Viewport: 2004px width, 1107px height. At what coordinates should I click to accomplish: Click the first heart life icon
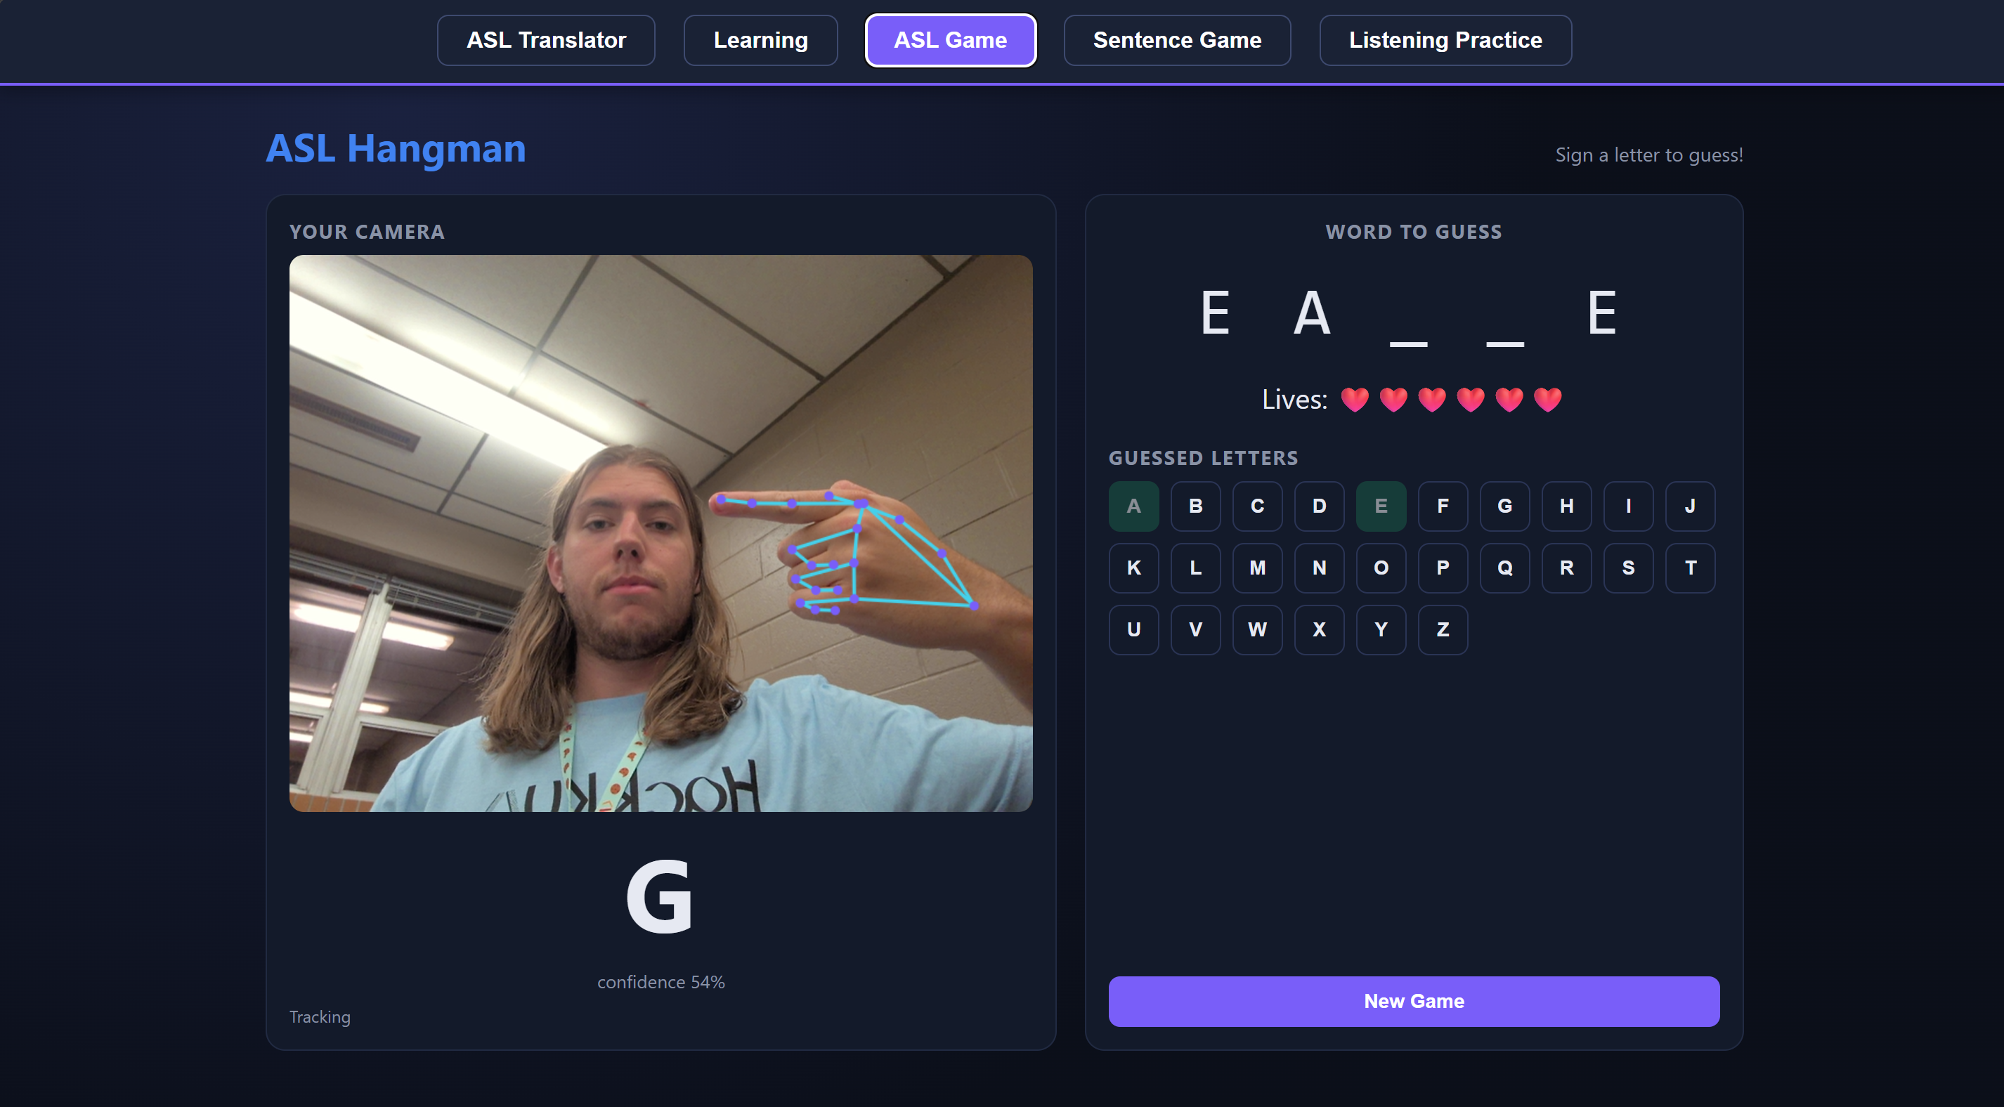pos(1355,400)
